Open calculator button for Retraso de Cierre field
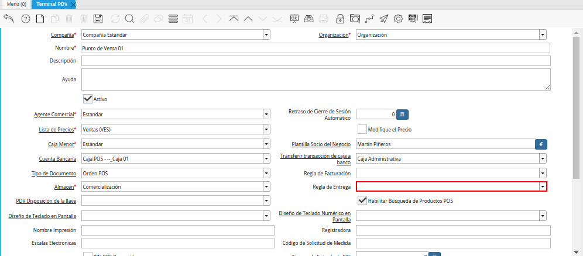The width and height of the screenshot is (583, 256). pyautogui.click(x=402, y=115)
